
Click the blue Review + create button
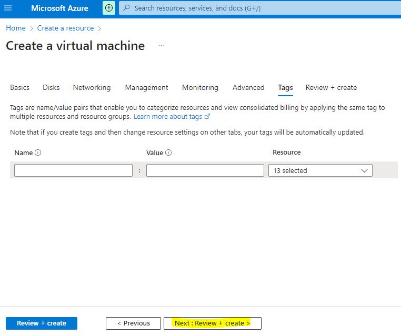pos(42,323)
